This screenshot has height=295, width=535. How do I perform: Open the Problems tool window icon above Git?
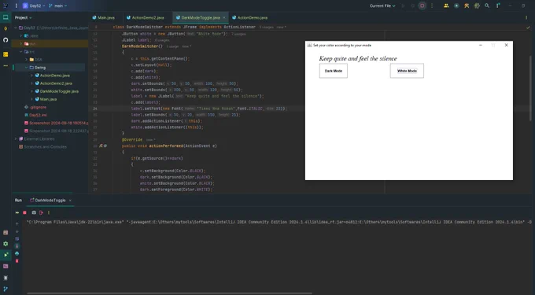coord(6,278)
